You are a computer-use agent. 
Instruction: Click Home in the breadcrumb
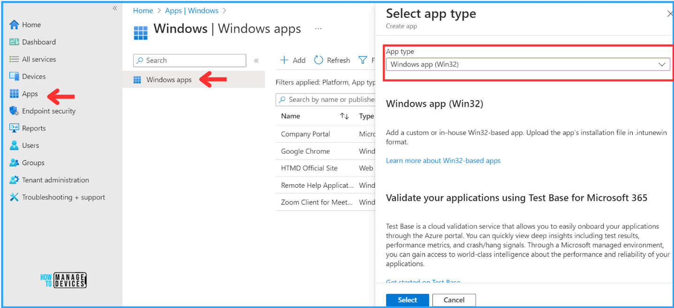pyautogui.click(x=143, y=11)
